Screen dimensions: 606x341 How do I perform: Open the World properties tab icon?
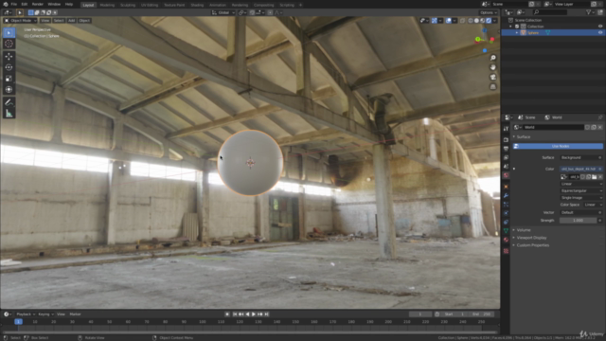pos(506,175)
